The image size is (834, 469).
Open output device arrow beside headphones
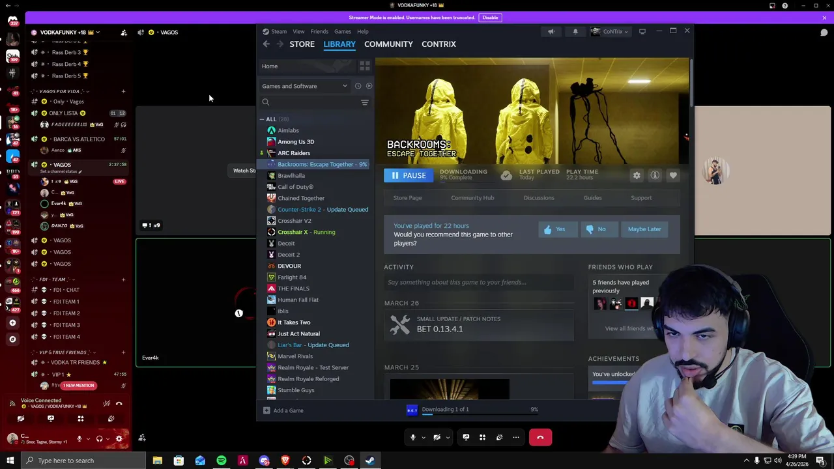click(108, 438)
